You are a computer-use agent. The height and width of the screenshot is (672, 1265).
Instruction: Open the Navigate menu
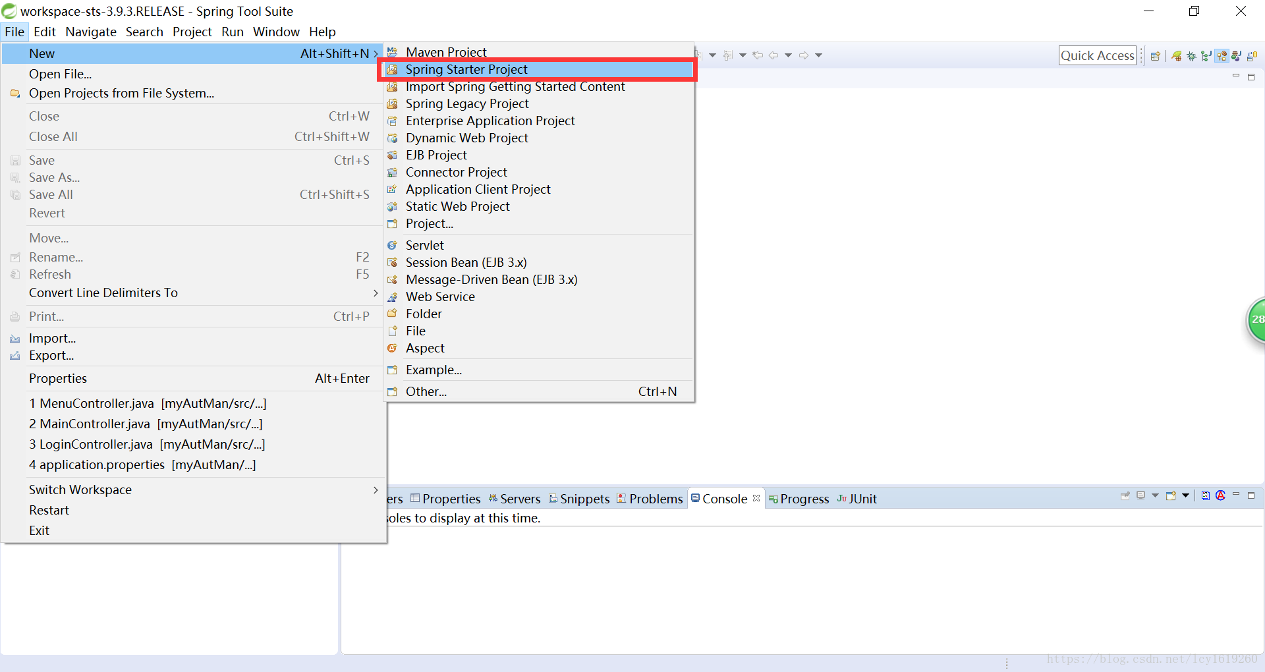91,32
